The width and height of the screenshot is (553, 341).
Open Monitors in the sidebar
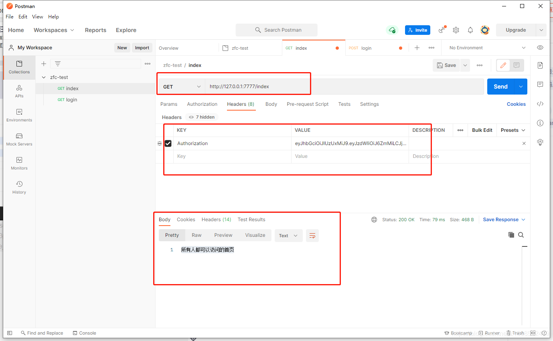[19, 163]
